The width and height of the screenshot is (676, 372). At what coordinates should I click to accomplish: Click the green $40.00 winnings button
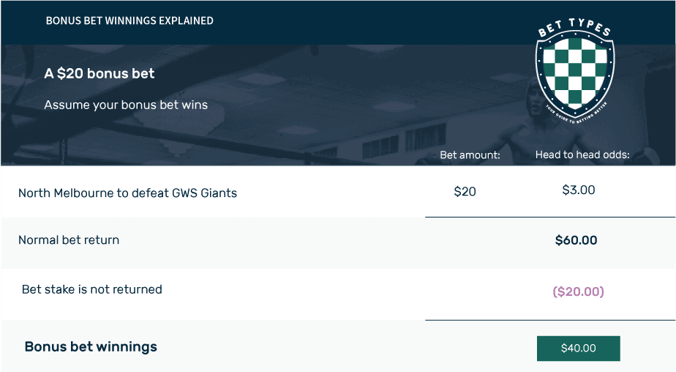(578, 349)
